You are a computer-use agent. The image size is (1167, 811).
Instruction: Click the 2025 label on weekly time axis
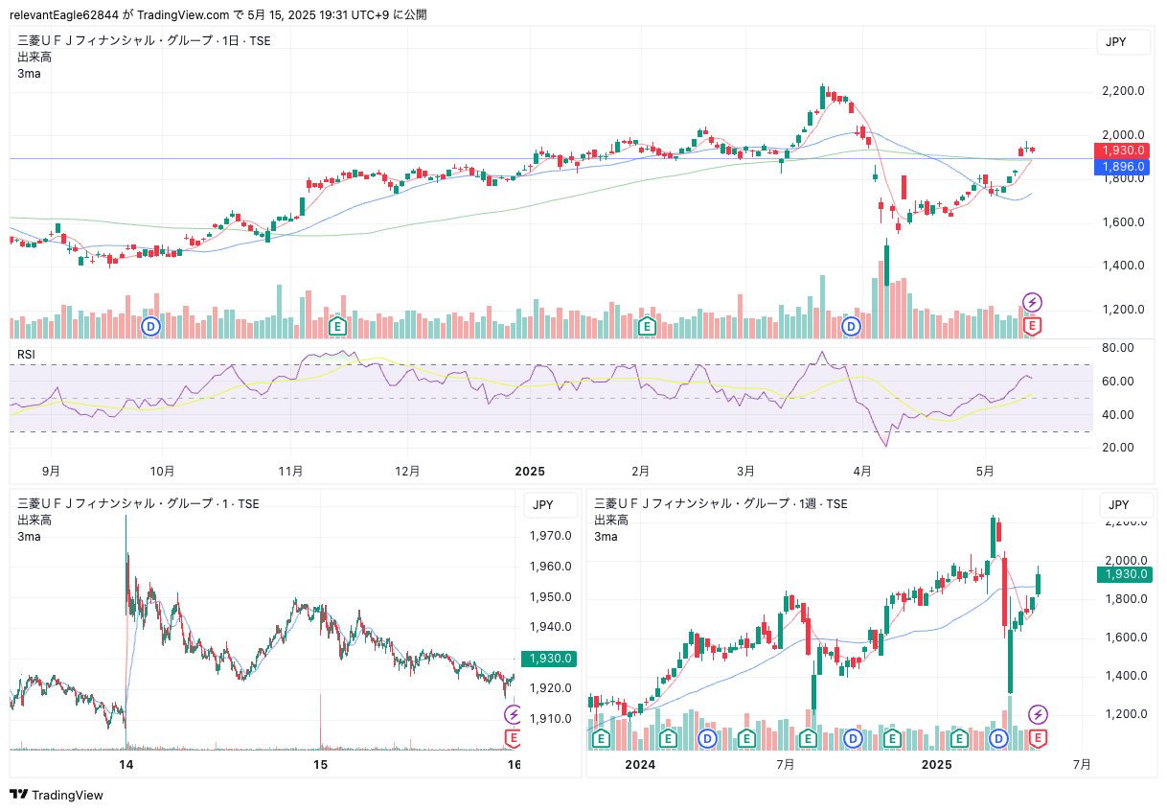point(936,764)
